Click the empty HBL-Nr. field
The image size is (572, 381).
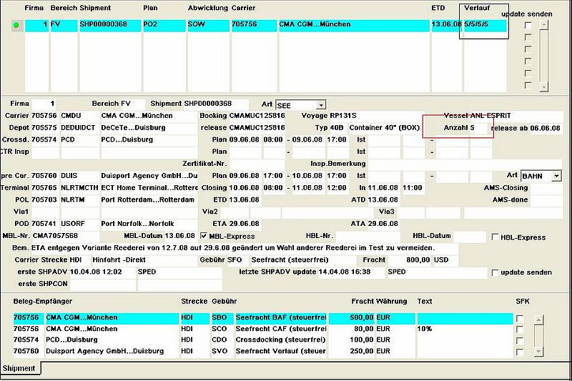367,236
